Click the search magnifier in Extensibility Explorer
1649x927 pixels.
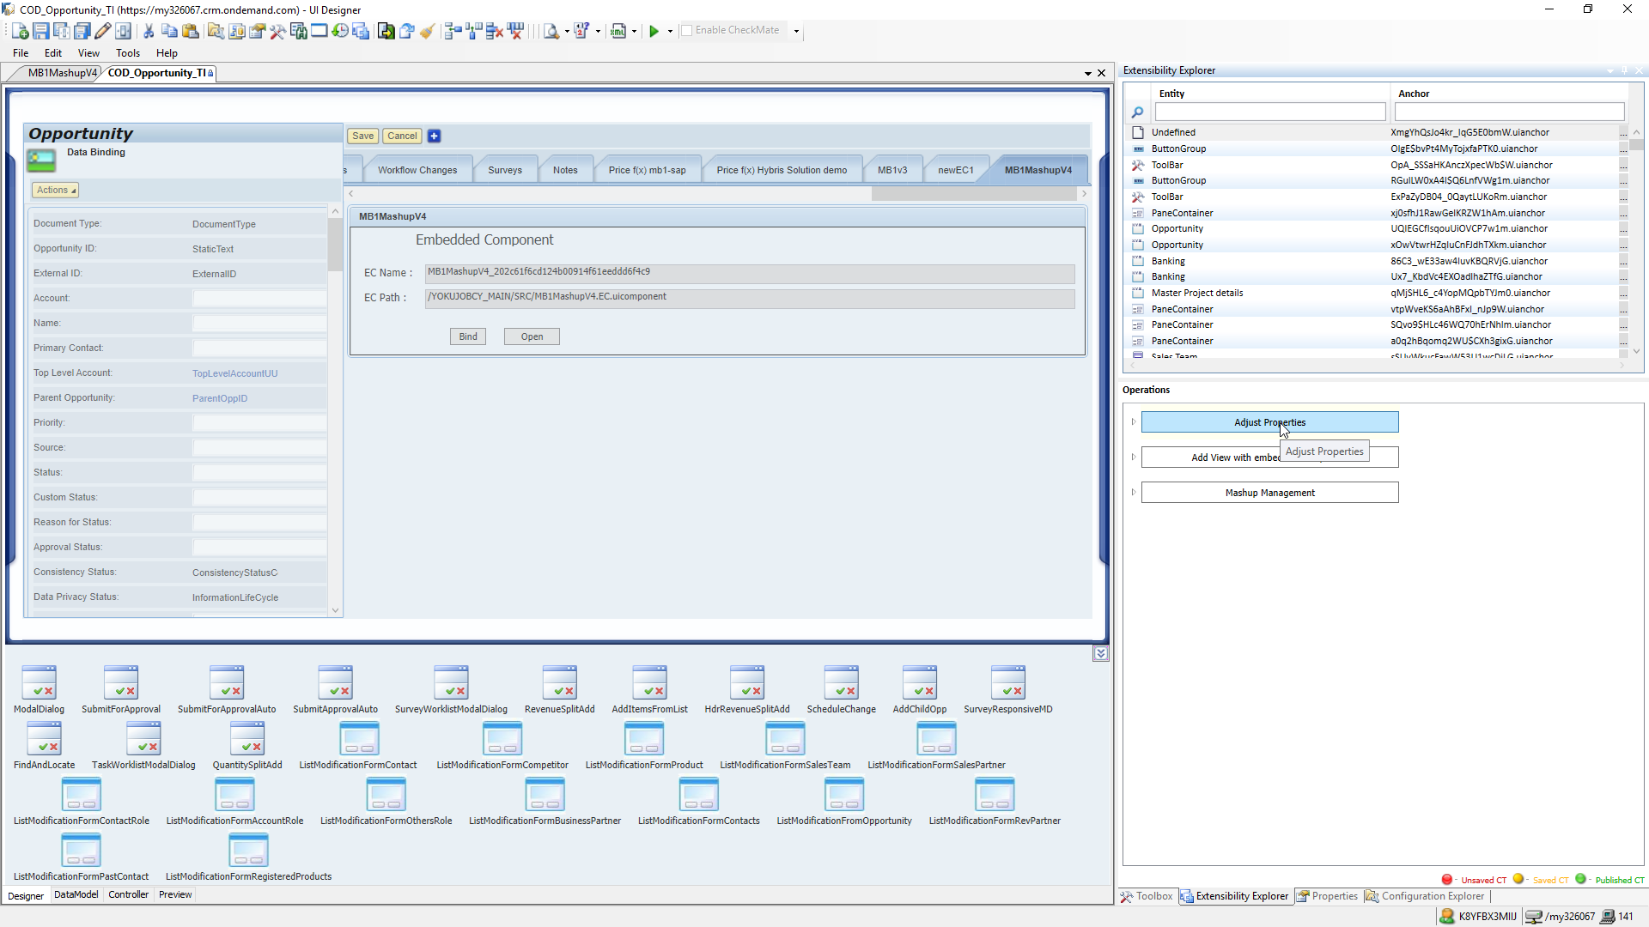[1137, 112]
